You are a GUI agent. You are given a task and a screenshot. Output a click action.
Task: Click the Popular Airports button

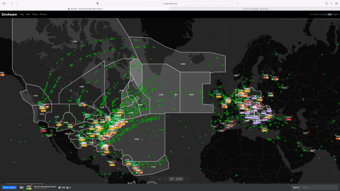[x=9, y=187]
